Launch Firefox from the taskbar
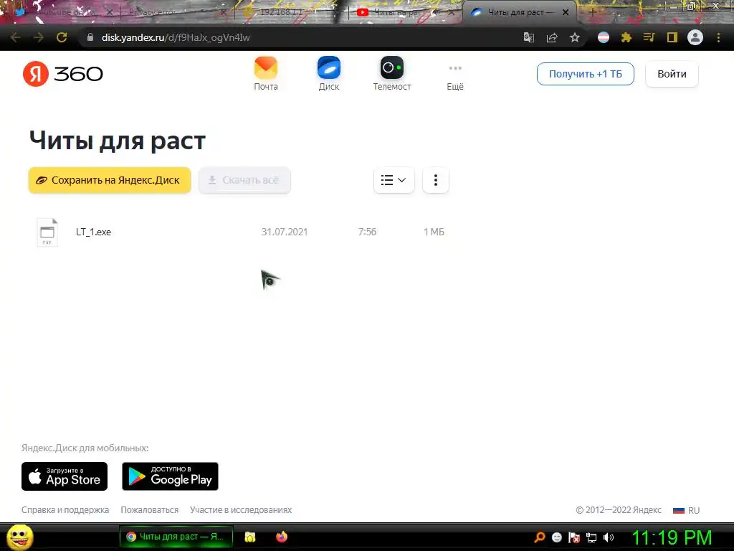Image resolution: width=734 pixels, height=551 pixels. [281, 537]
